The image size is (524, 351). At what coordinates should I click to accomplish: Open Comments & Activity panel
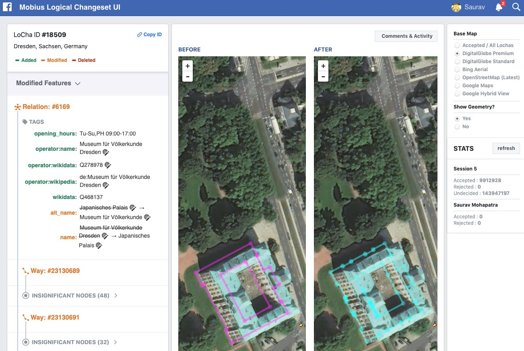[x=406, y=36]
